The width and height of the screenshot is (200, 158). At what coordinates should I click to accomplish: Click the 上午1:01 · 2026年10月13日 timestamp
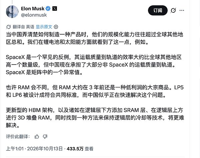tap(34, 149)
